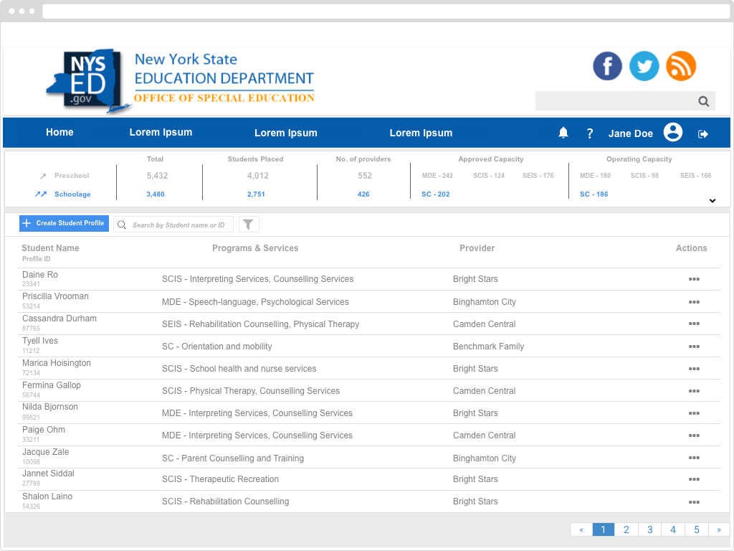Open the filter funnel icon
The image size is (734, 551).
(x=248, y=225)
